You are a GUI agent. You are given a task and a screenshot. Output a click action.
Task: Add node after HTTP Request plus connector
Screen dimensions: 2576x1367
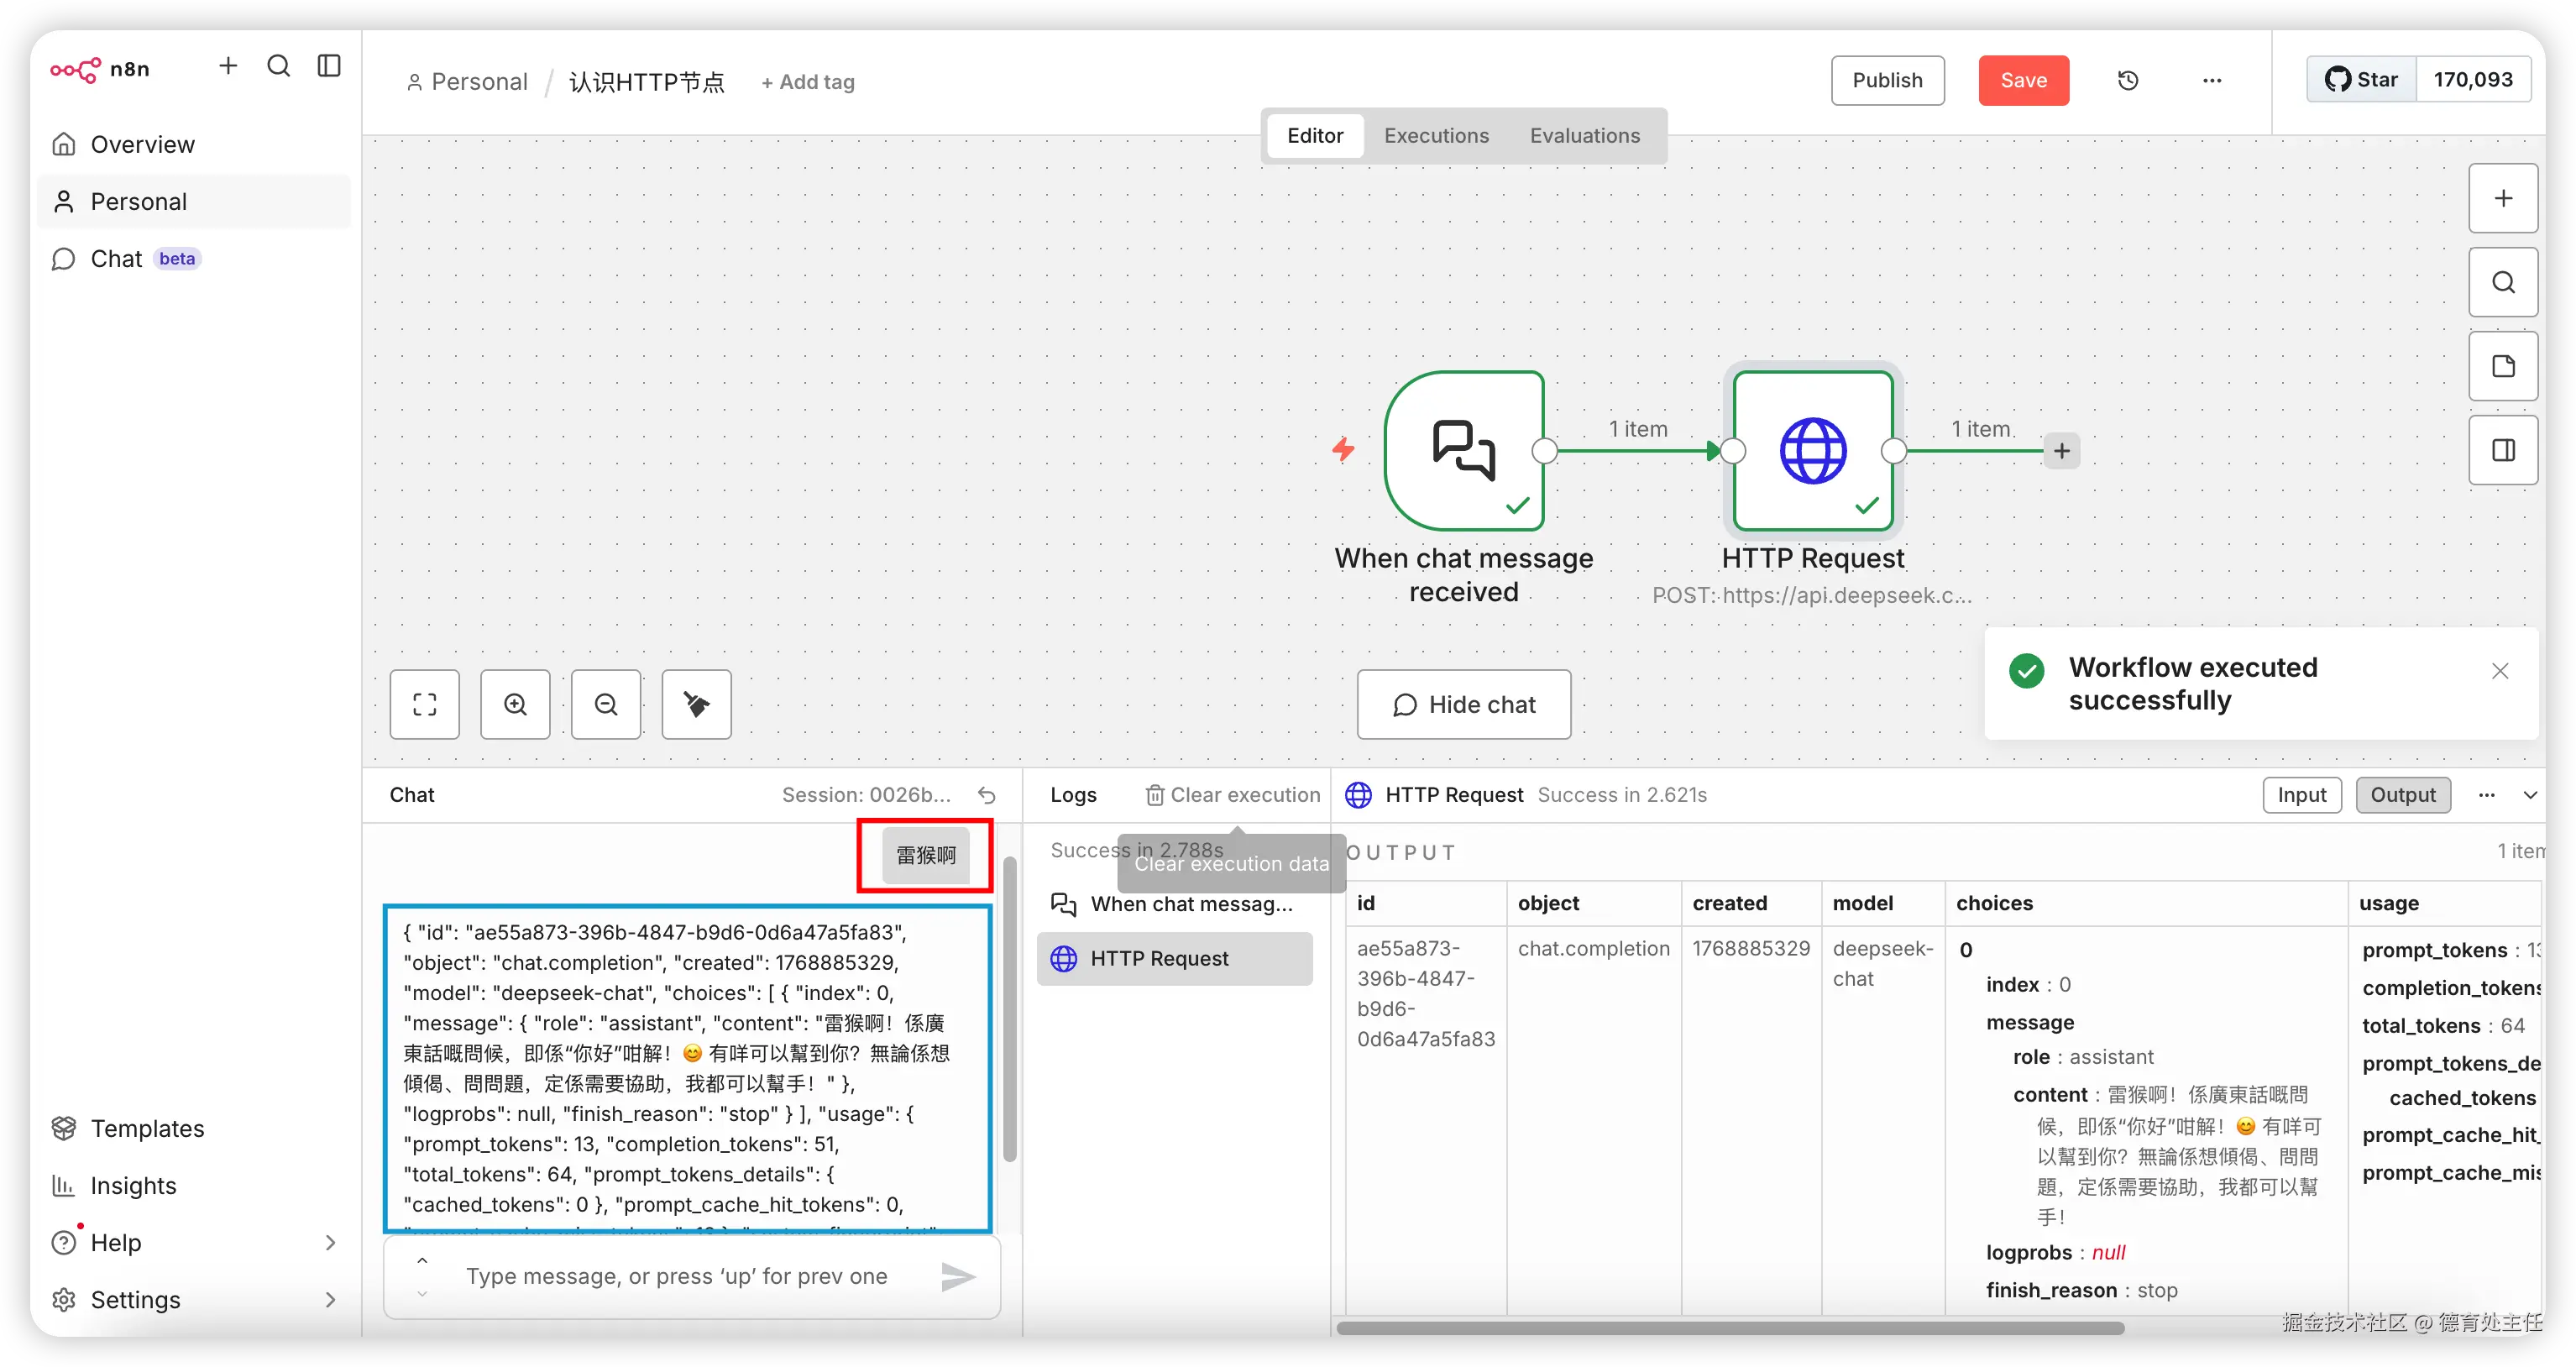coord(2062,451)
